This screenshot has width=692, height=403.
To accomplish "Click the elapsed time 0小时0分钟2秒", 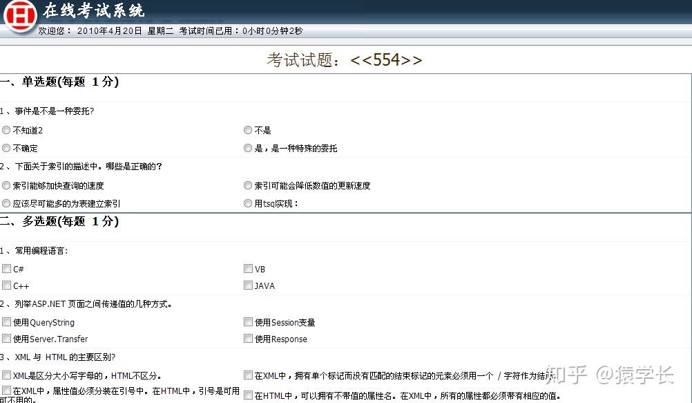I will point(272,31).
